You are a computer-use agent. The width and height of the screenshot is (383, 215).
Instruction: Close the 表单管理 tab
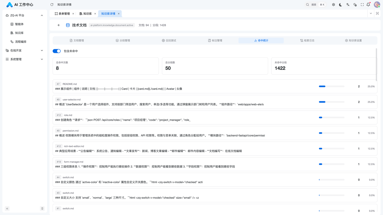[73, 14]
